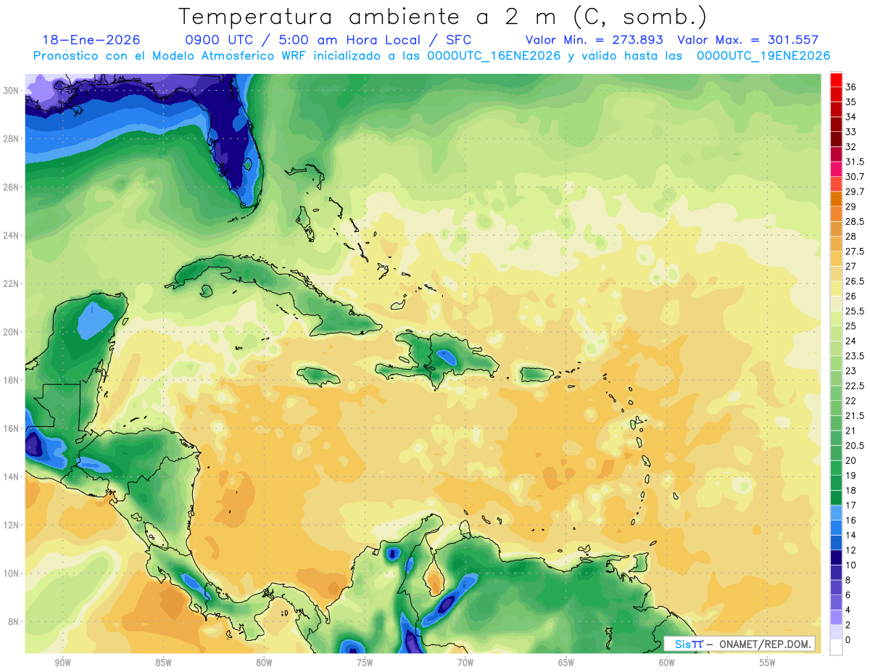
Task: Click the legend value 31.5
Action: tap(855, 162)
